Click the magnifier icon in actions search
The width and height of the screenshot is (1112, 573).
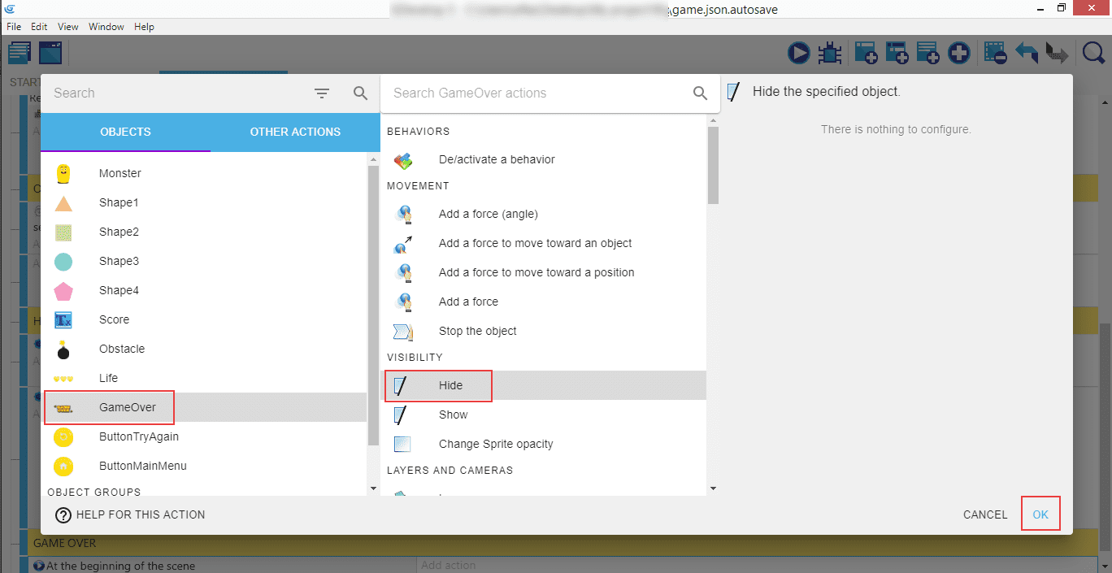tap(700, 93)
